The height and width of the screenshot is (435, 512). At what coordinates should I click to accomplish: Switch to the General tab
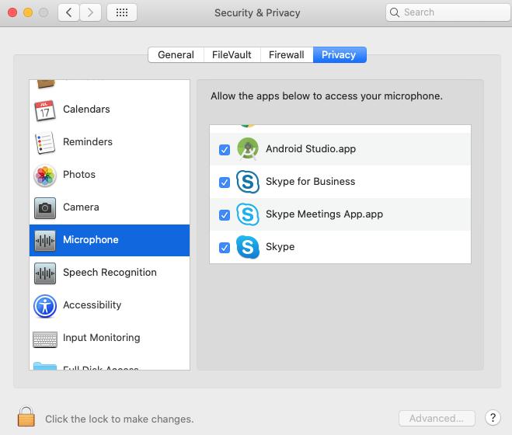click(176, 55)
